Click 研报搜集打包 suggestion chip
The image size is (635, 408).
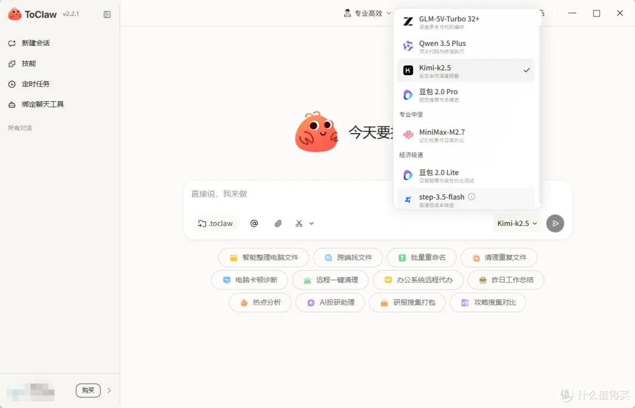coord(407,303)
